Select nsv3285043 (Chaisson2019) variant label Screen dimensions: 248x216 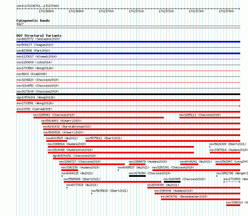pos(54,115)
